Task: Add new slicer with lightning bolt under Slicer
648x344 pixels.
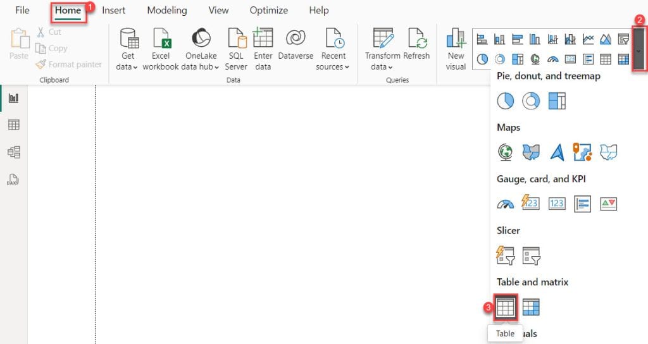Action: 505,255
